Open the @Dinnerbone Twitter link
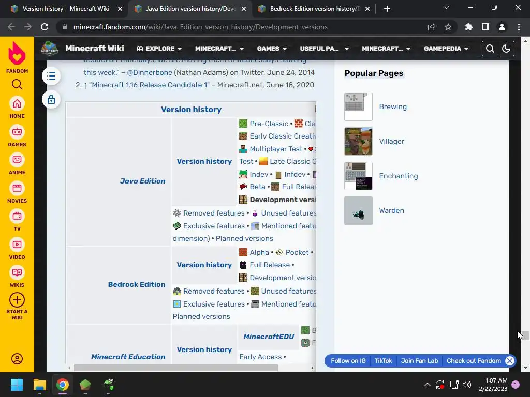This screenshot has width=530, height=397. tap(150, 72)
